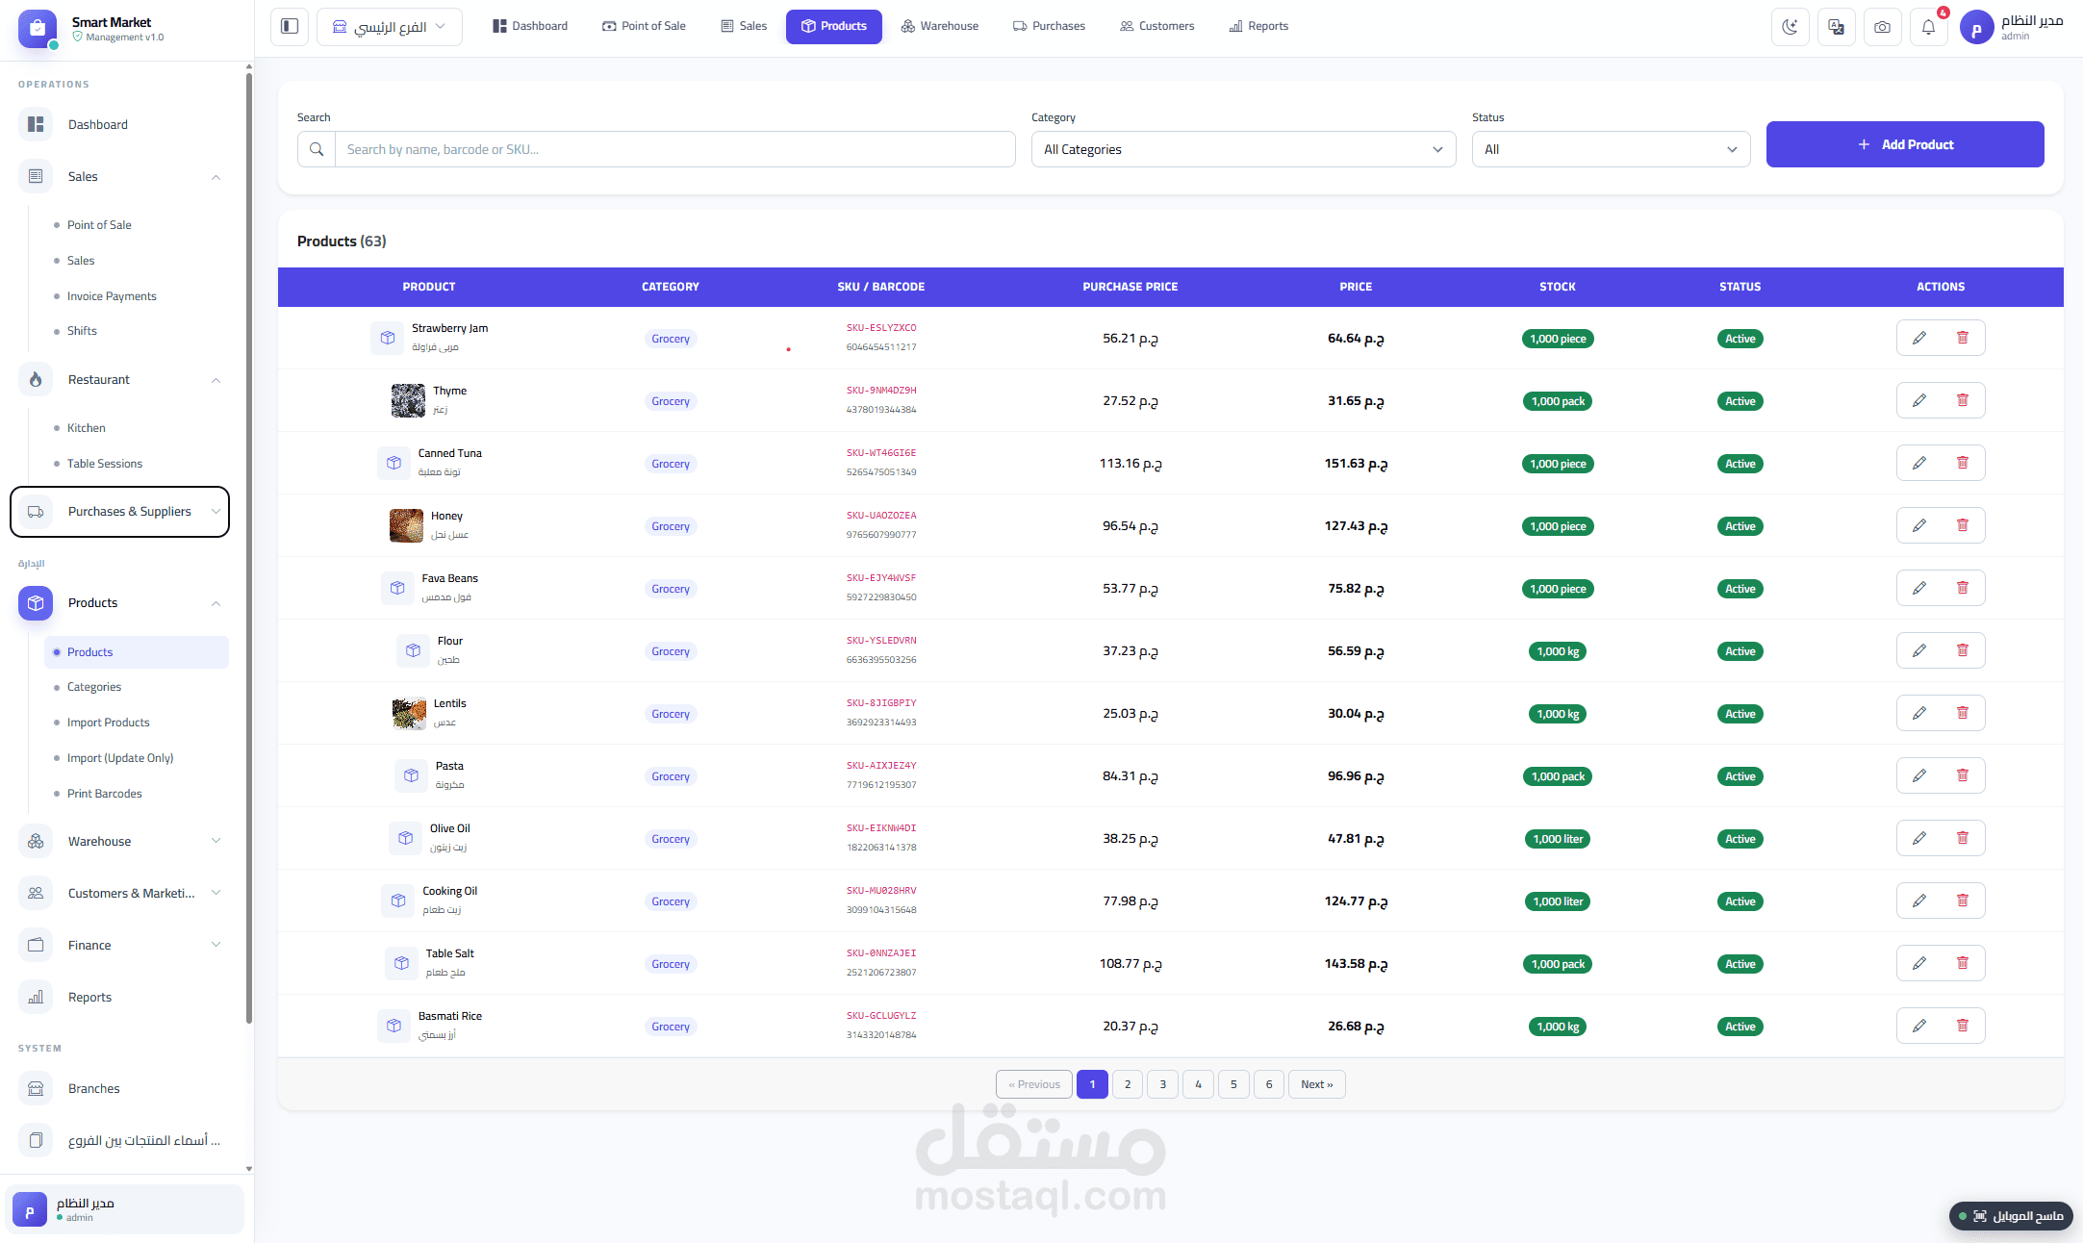Delete the Thyme product
The height and width of the screenshot is (1243, 2083).
1963,400
